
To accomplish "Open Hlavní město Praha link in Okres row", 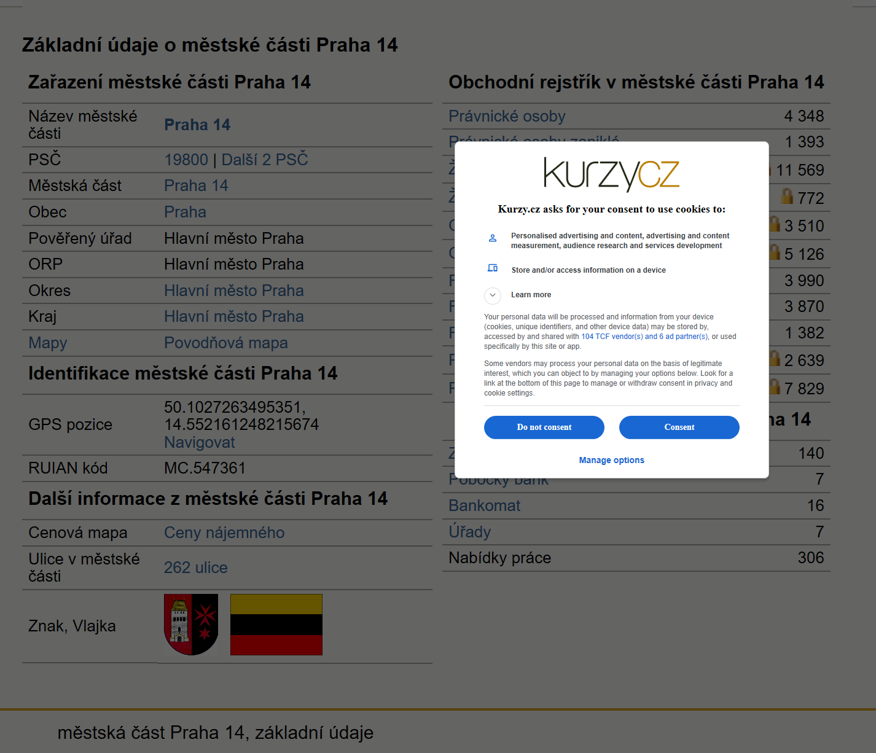I will (x=234, y=291).
